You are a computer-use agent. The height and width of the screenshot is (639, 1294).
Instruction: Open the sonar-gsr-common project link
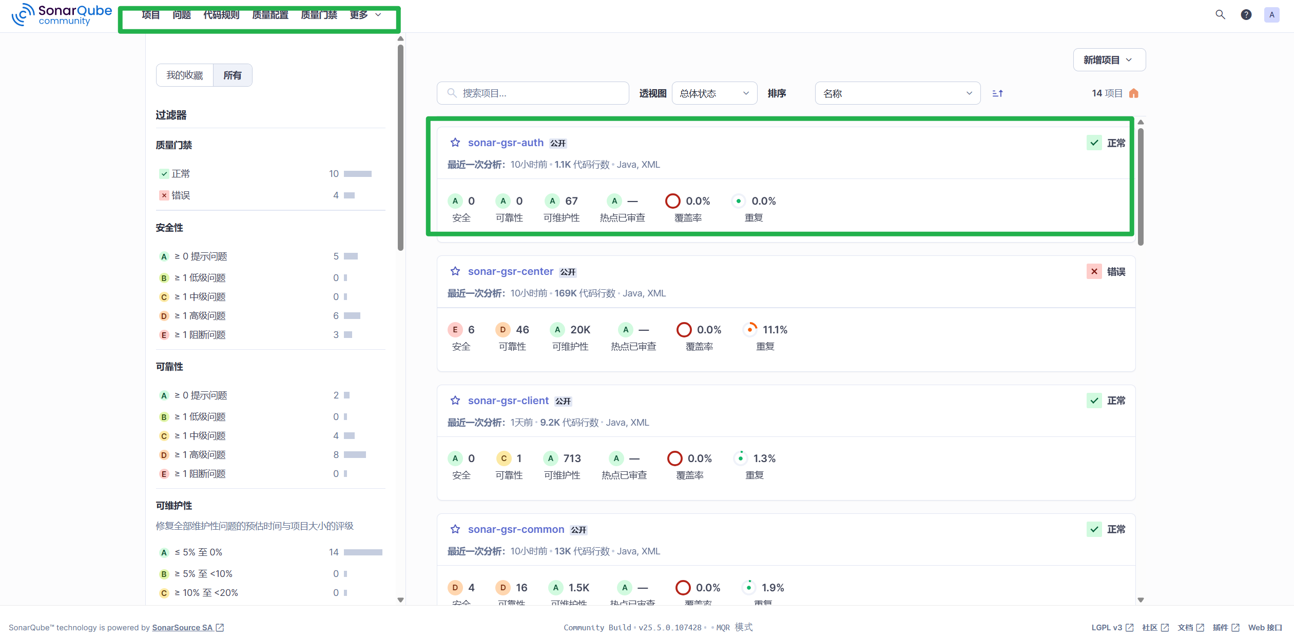pyautogui.click(x=516, y=529)
